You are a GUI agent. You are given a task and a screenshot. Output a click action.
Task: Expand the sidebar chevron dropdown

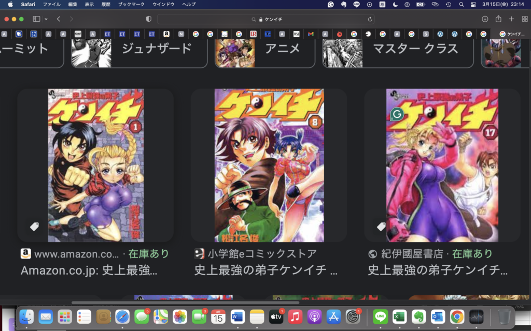(46, 19)
